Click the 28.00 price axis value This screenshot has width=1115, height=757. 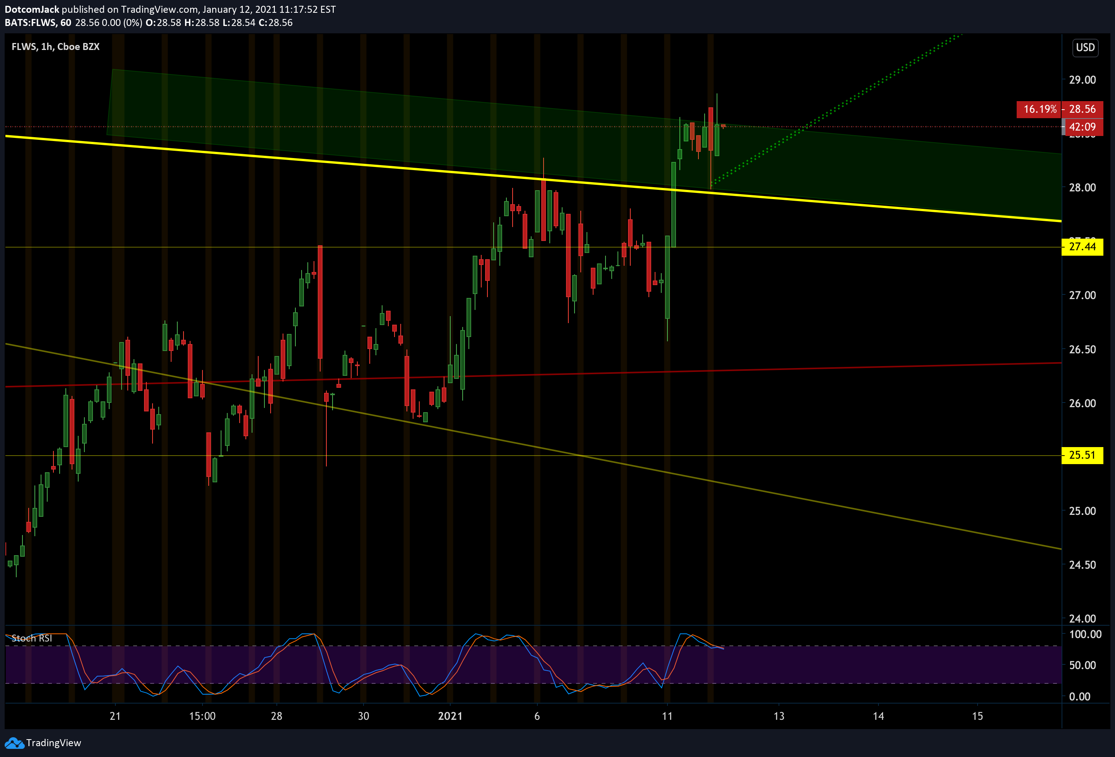point(1082,188)
